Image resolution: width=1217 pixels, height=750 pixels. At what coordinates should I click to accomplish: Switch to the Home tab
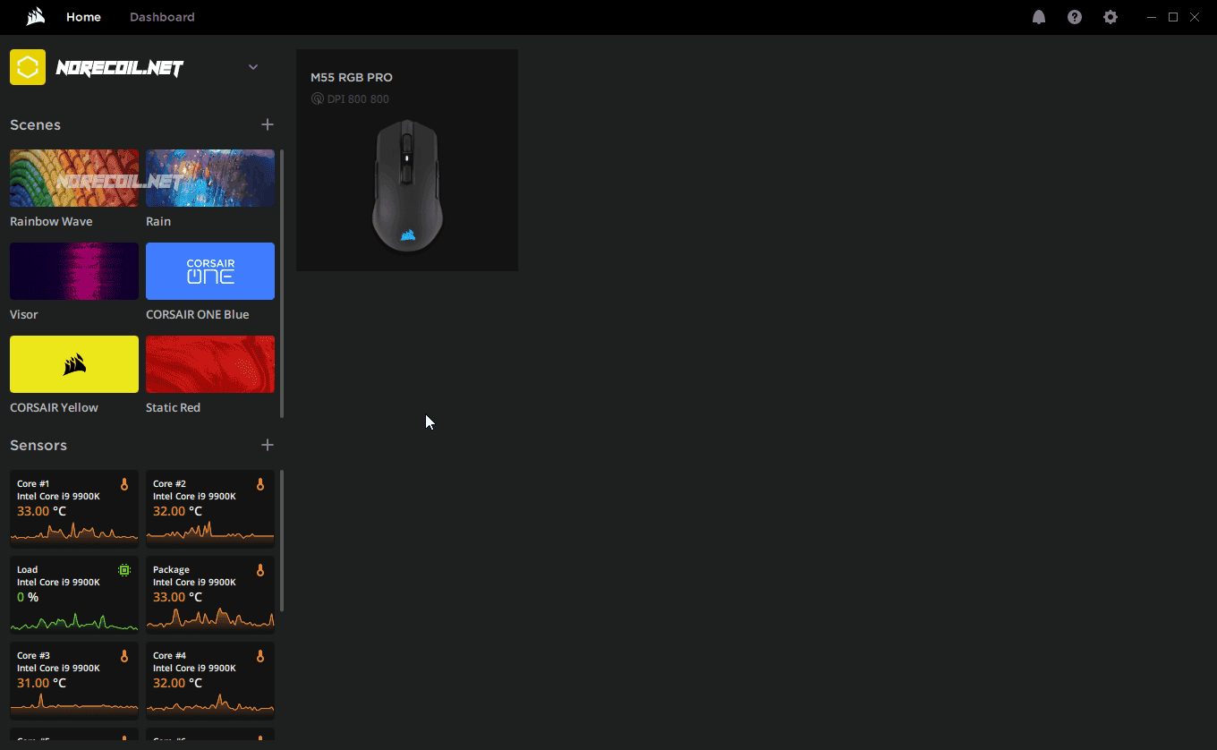click(x=83, y=17)
